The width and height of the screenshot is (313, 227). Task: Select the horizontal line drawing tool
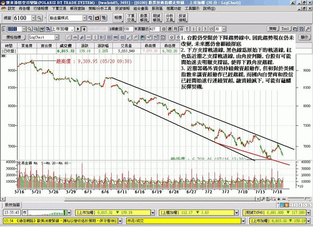click(89, 38)
